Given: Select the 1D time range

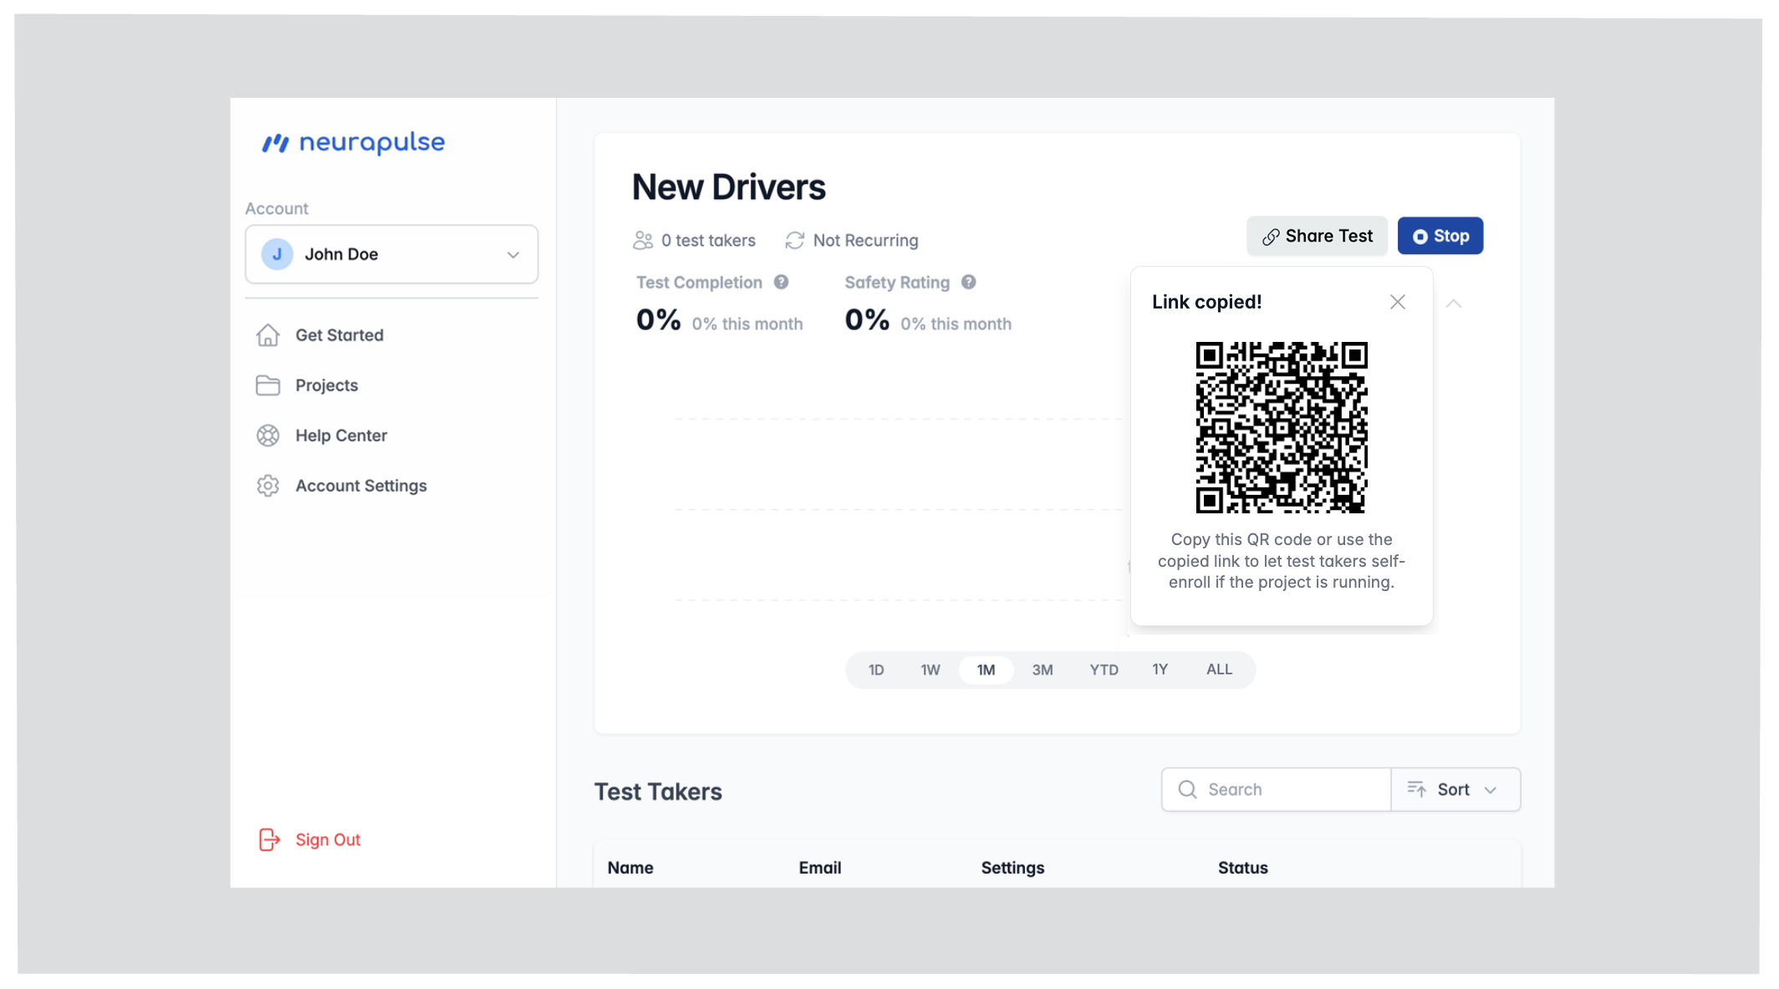Looking at the screenshot, I should 876,670.
